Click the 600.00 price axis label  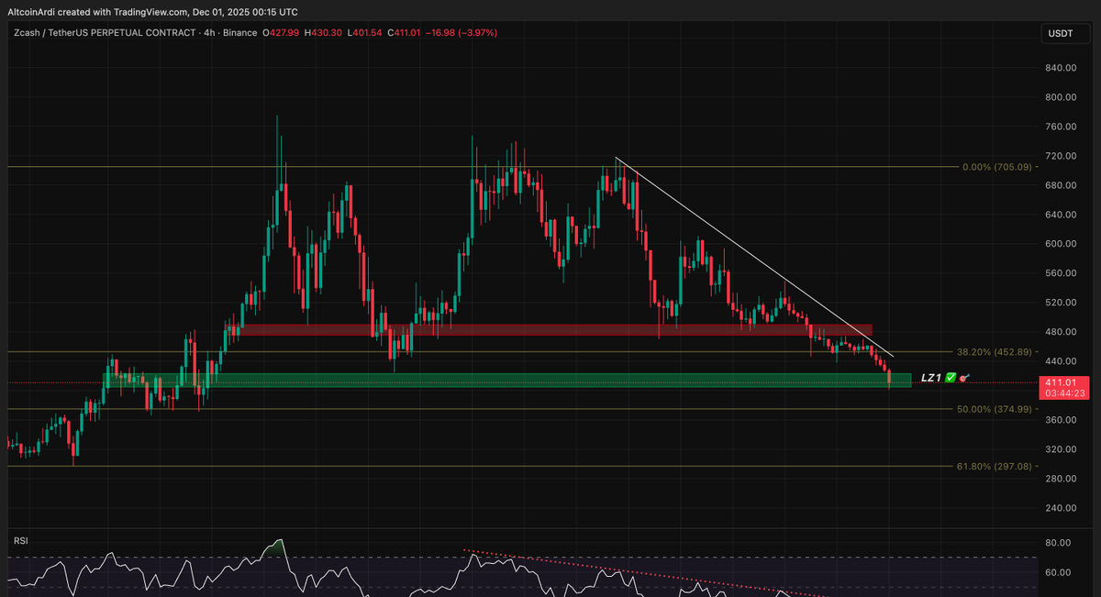[x=1060, y=244]
